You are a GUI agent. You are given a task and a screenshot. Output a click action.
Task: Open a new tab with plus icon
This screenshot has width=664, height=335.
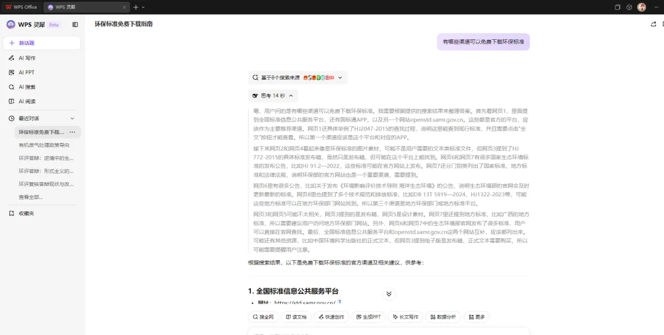[136, 7]
